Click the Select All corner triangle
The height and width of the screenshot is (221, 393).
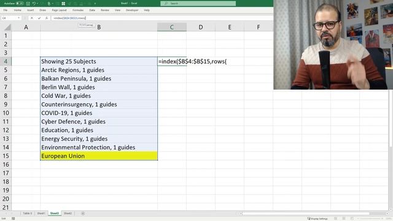click(x=7, y=27)
